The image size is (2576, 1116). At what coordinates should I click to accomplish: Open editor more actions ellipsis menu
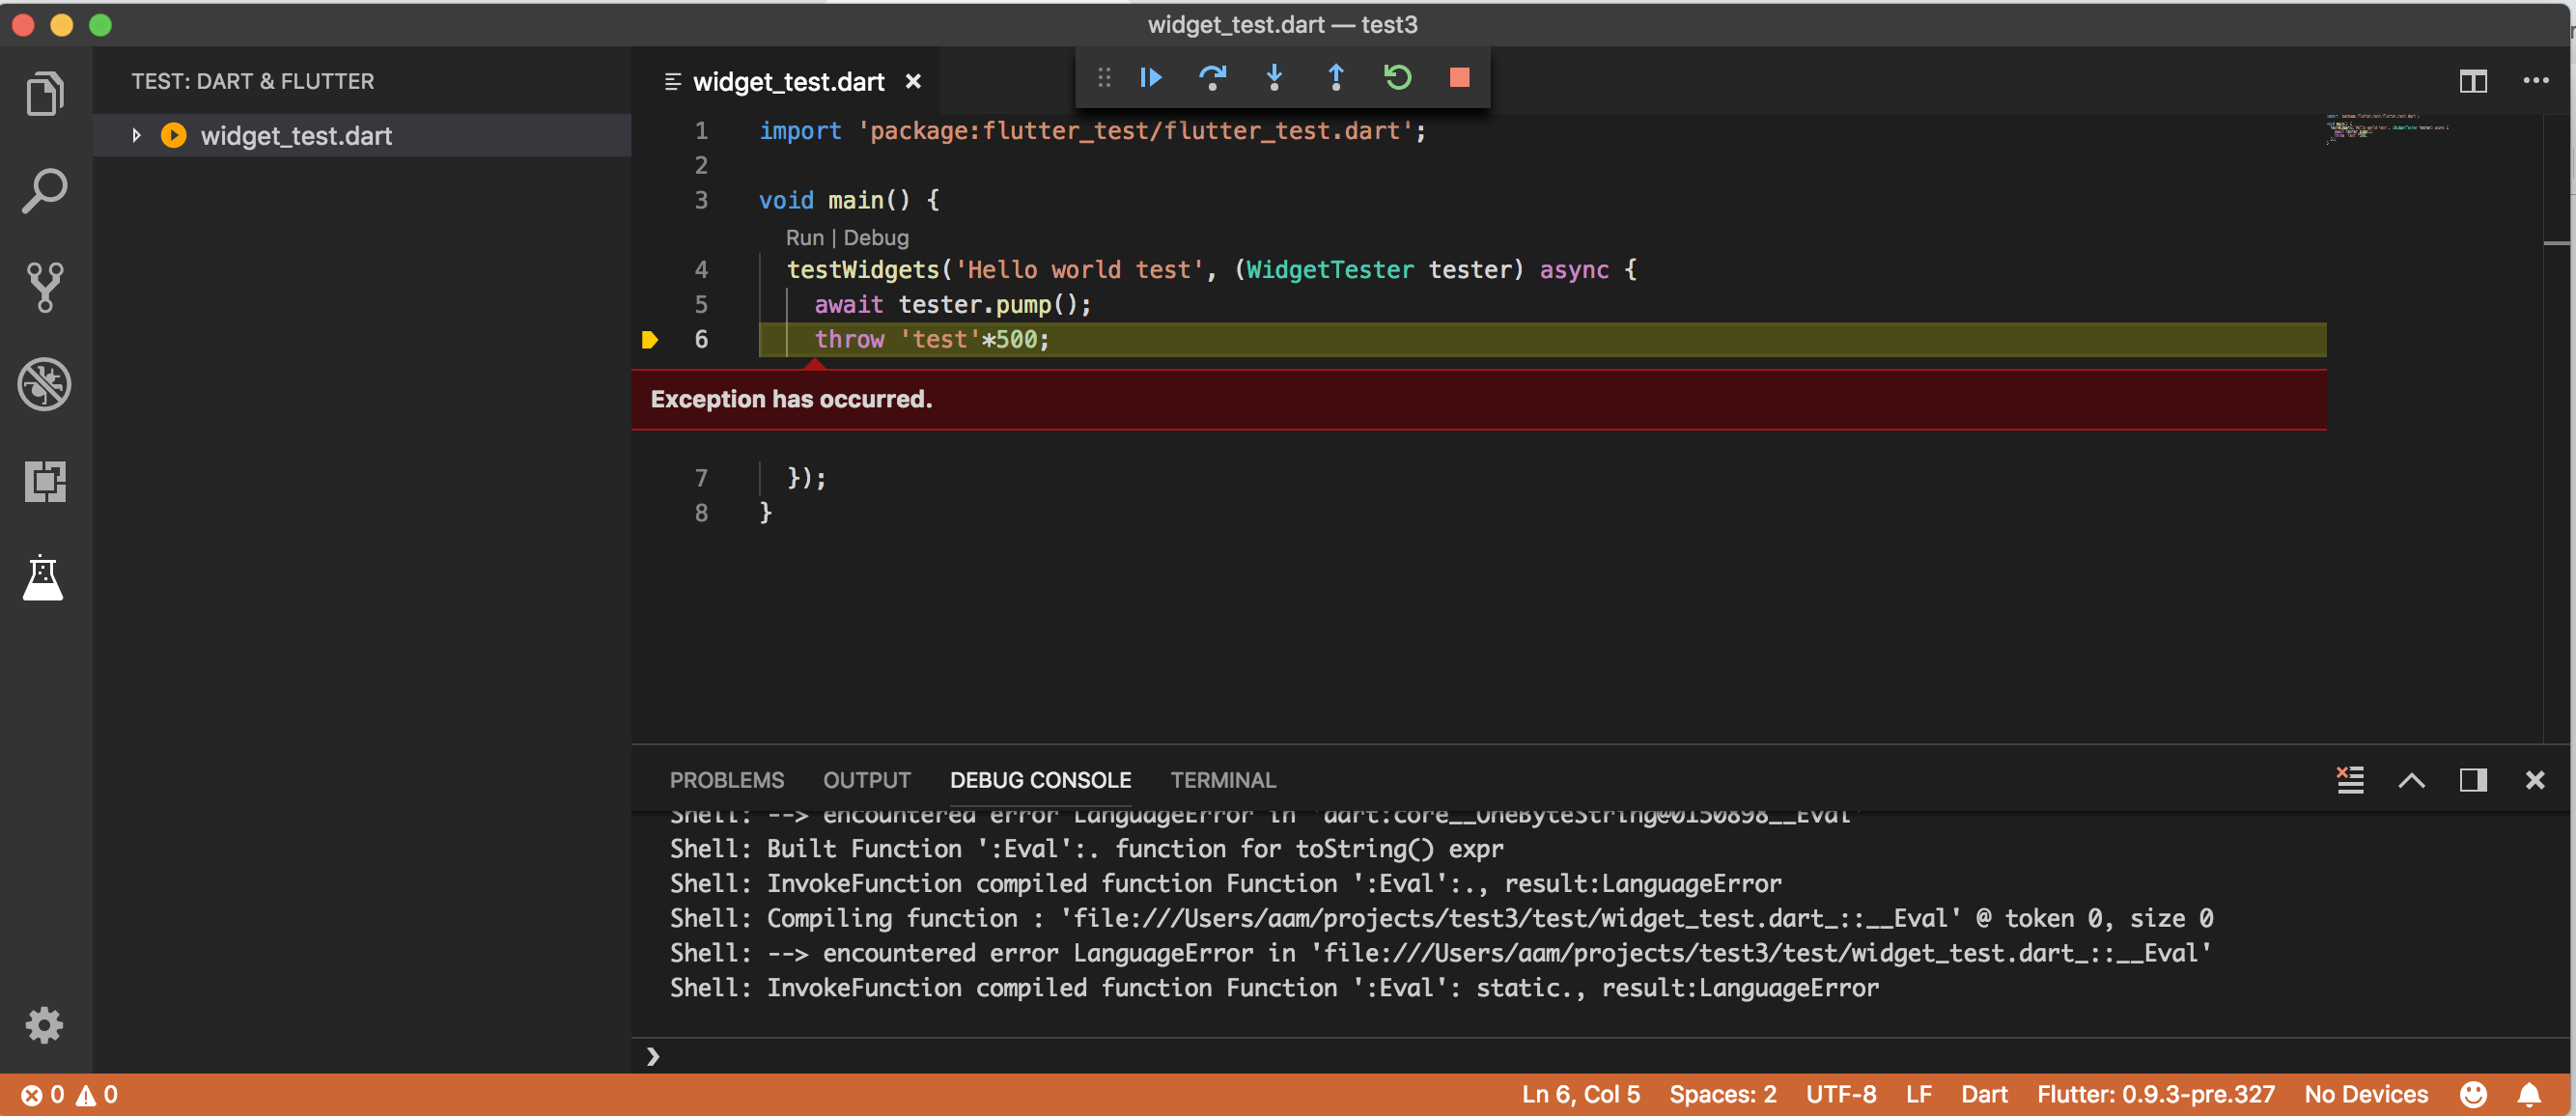click(2535, 81)
